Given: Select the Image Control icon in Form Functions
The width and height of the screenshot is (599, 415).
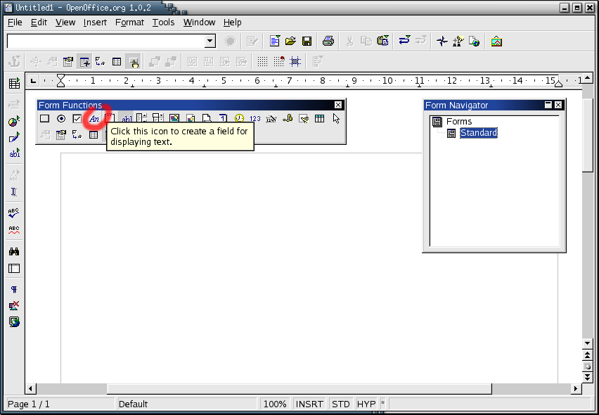Looking at the screenshot, I should (x=191, y=119).
